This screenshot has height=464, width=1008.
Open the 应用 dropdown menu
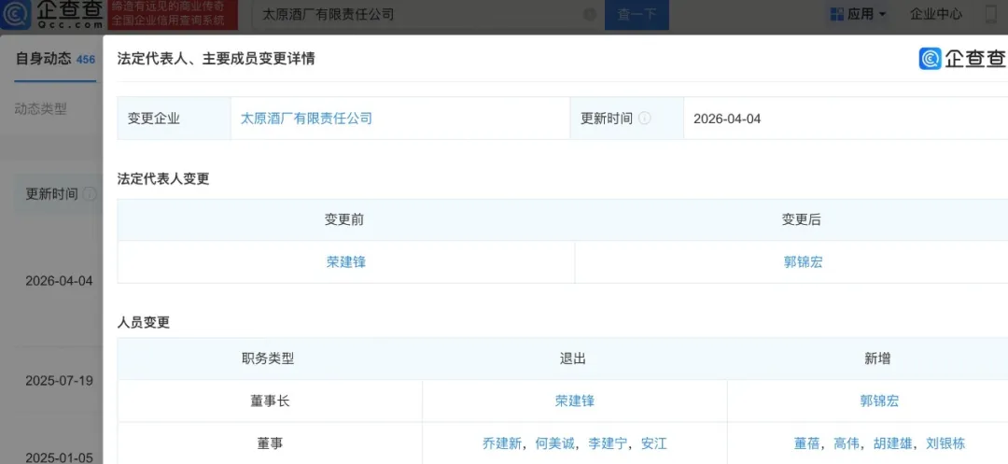(x=858, y=13)
